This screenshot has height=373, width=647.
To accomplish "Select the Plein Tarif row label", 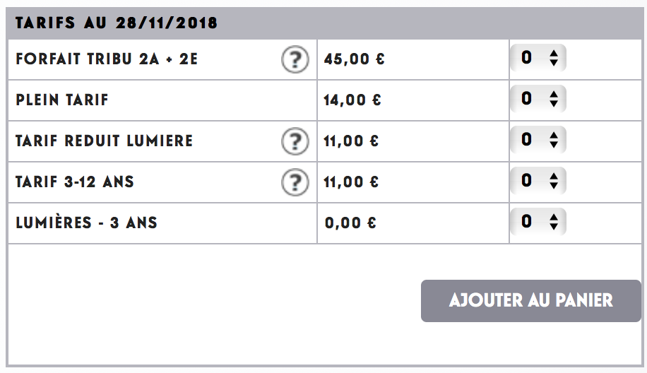I will coord(62,100).
